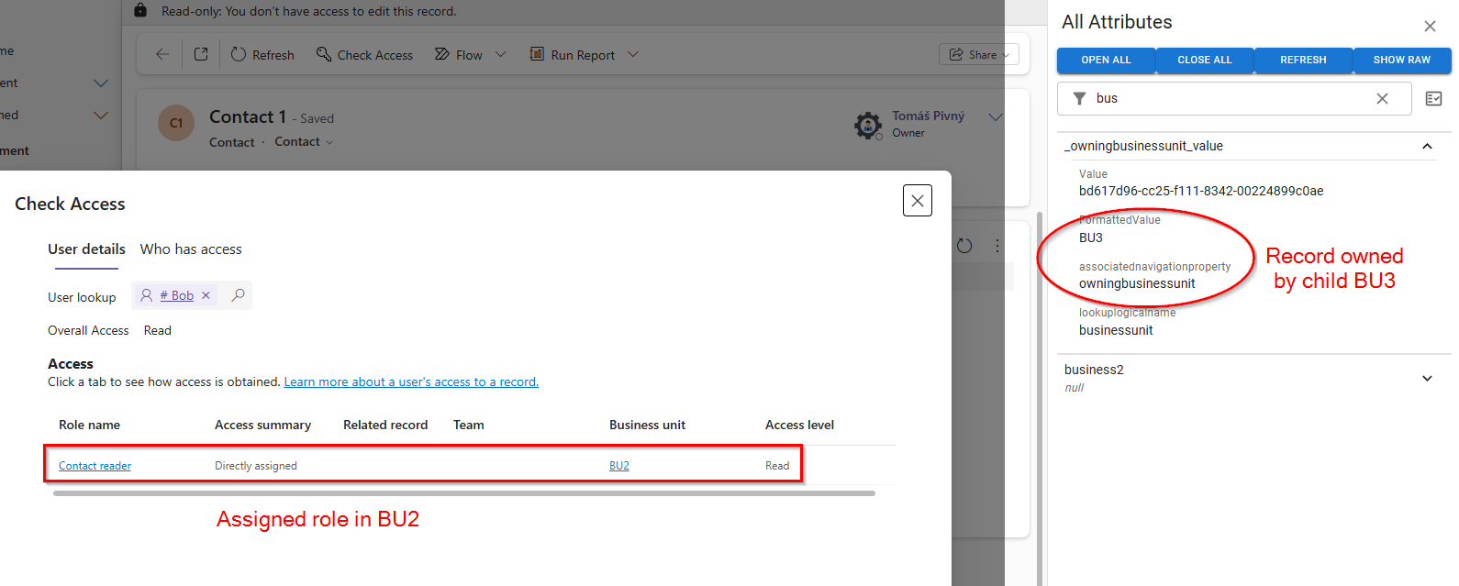This screenshot has height=586, width=1459.
Task: Clear the 'bus' filter text
Action: click(x=1382, y=99)
